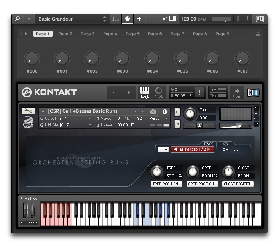Open the snapshot camera icon
279x247 pixels.
click(153, 112)
